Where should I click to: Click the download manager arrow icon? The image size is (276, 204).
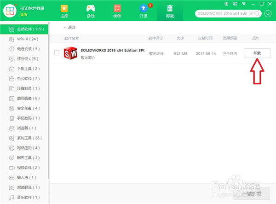[x=268, y=13]
